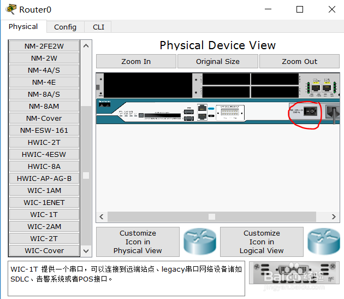This screenshot has width=344, height=299.
Task: Click the module list scrollbar thumb
Action: 86,175
